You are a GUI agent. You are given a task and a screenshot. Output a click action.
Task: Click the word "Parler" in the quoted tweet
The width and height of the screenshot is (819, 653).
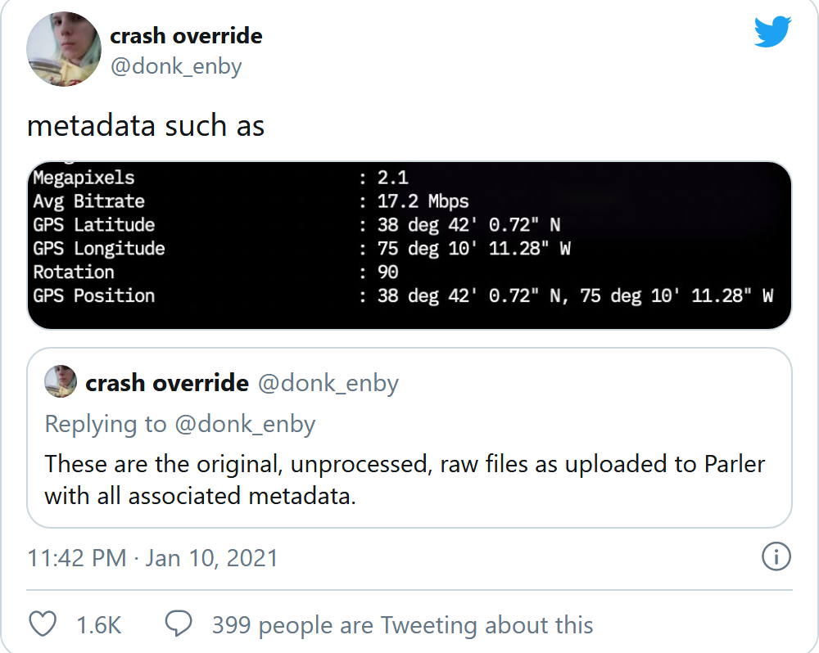[x=734, y=464]
